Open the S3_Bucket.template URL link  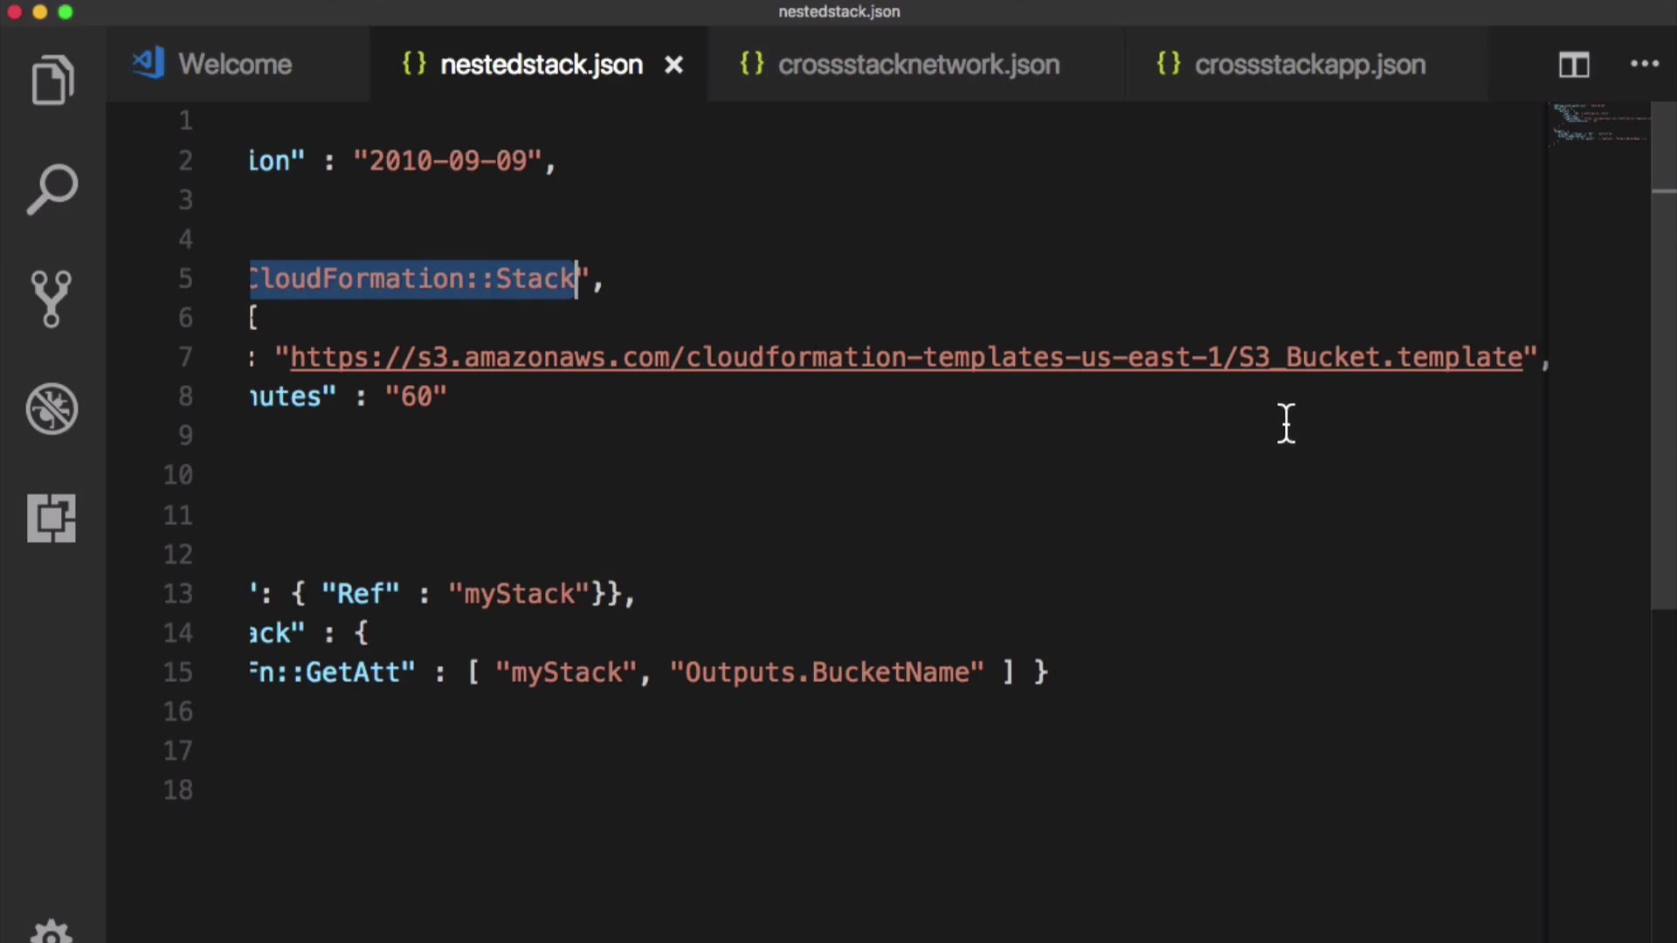pyautogui.click(x=905, y=357)
